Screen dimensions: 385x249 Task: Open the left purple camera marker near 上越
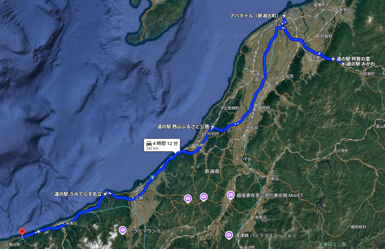[x=188, y=199]
